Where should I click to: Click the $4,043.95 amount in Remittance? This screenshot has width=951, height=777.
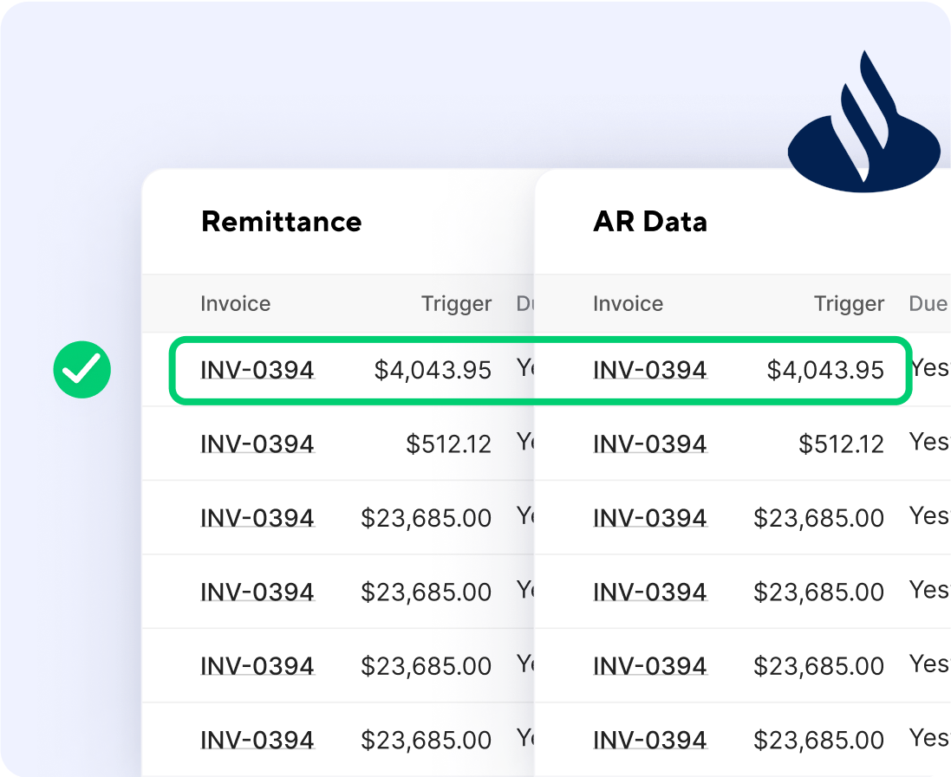433,371
